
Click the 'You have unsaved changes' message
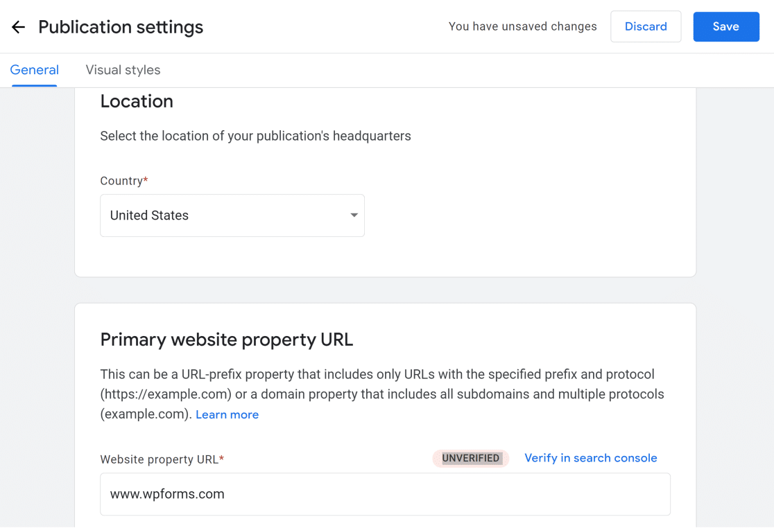pos(523,26)
